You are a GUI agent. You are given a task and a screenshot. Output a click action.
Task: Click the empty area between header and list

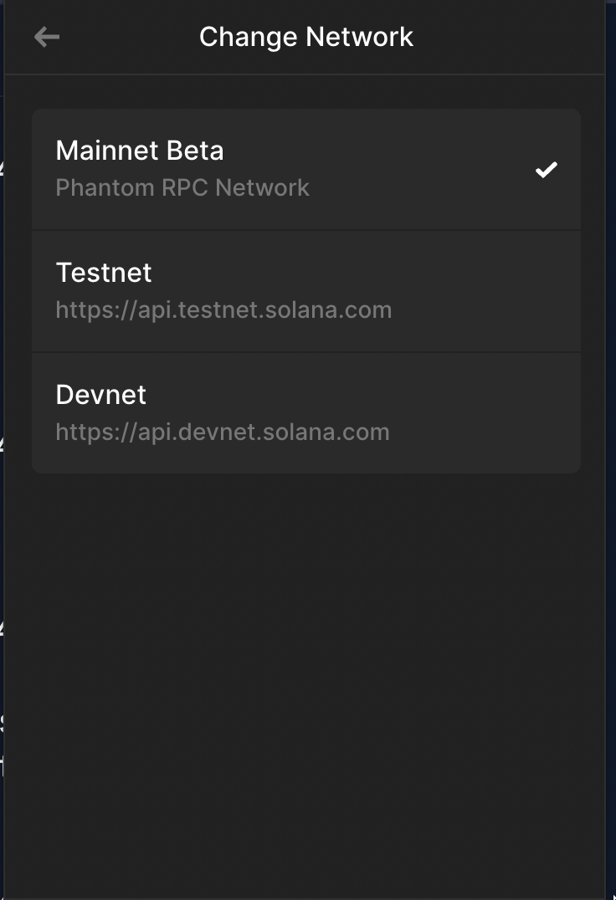click(306, 92)
